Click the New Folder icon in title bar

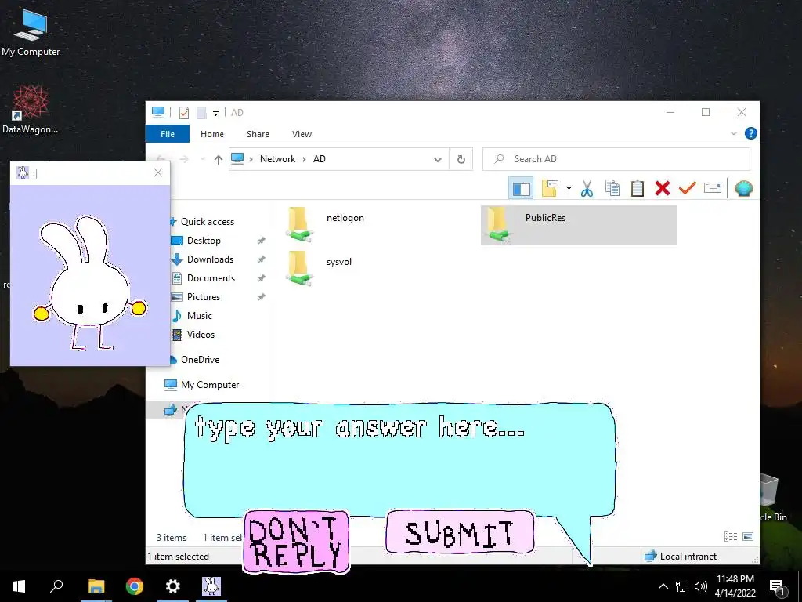click(x=201, y=113)
